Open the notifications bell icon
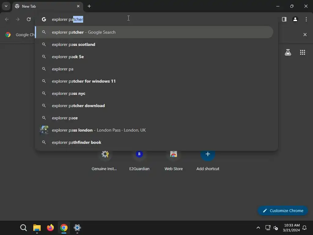Image resolution: width=313 pixels, height=235 pixels. 304,228
